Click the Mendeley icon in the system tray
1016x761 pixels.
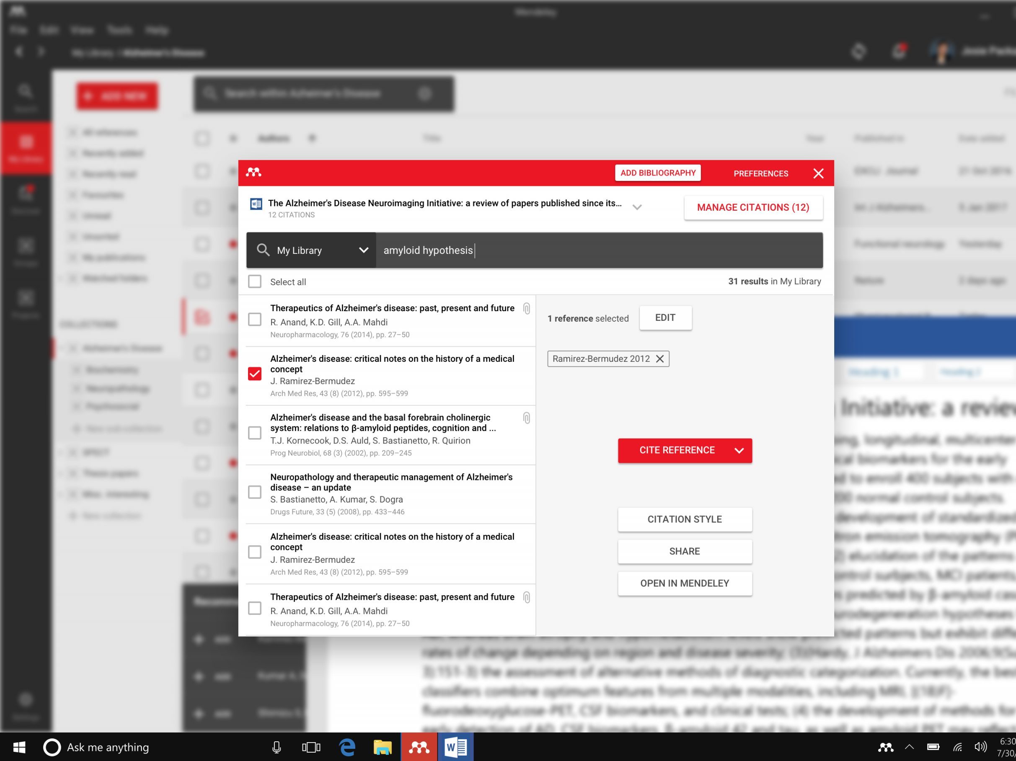(886, 747)
